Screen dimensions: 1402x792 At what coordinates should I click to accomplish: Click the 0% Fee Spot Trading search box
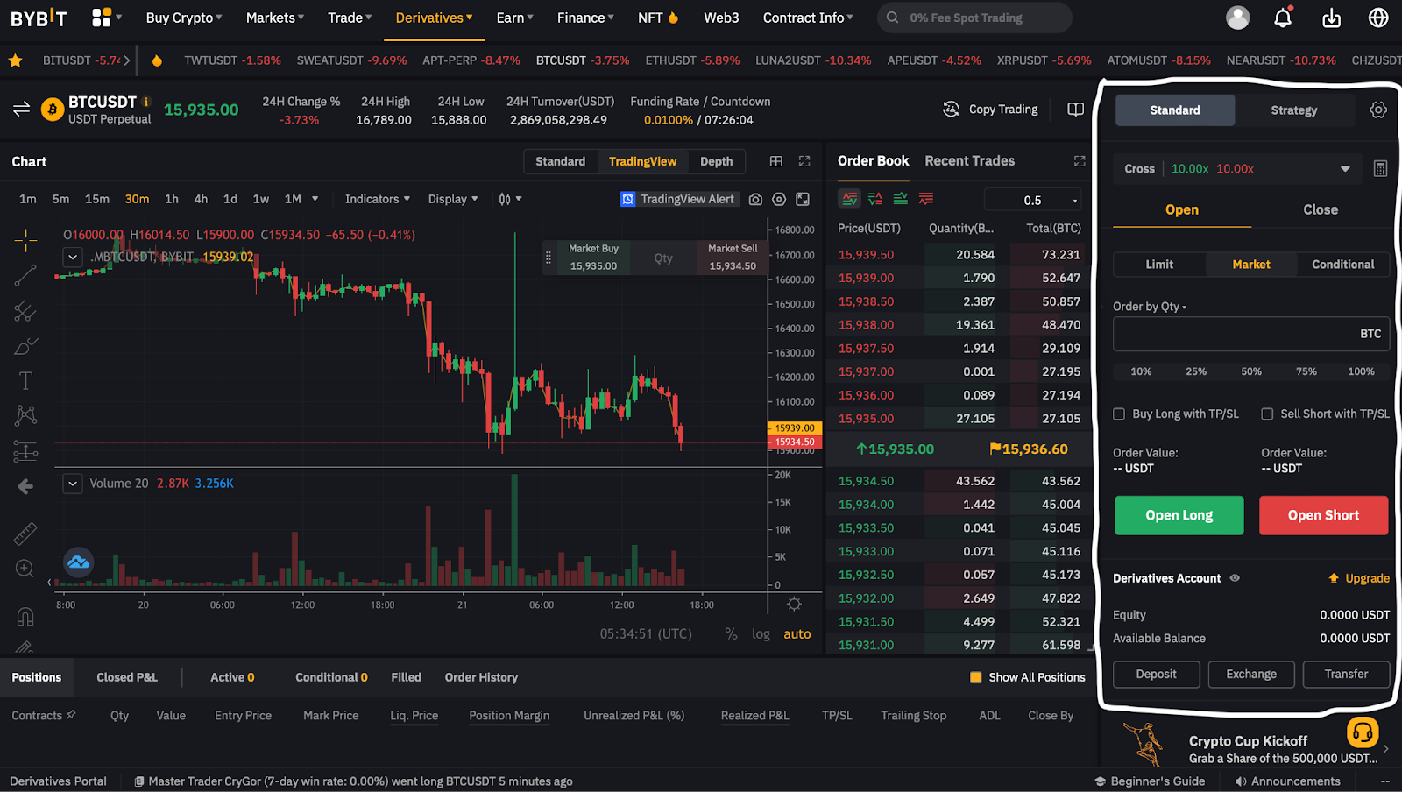pyautogui.click(x=974, y=18)
